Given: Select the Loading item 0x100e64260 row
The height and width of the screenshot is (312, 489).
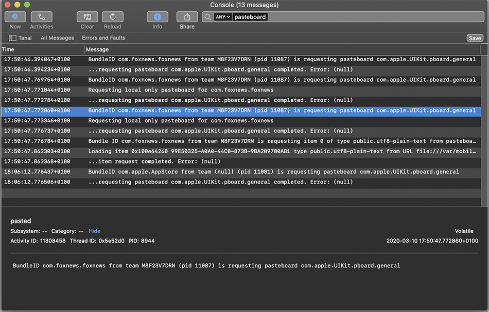Looking at the screenshot, I should (241, 151).
